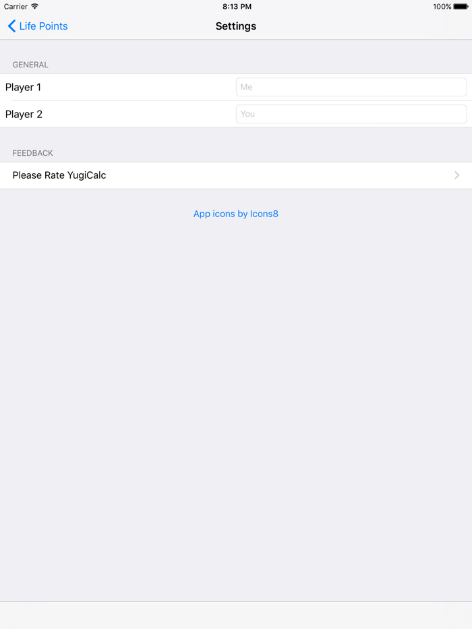Tap Please Rate YugiCalc to rate the app

point(59,175)
